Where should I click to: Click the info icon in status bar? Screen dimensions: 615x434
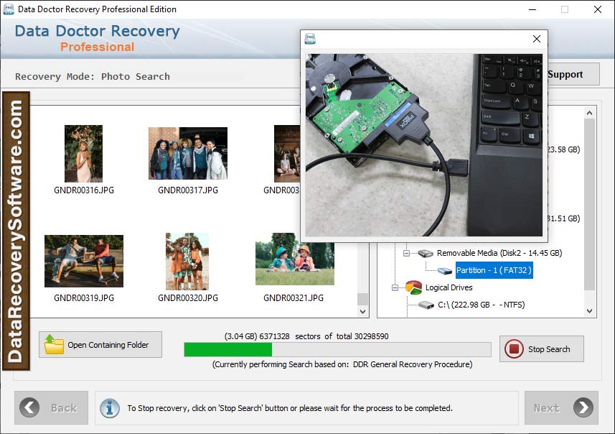(110, 408)
